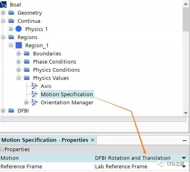The width and height of the screenshot is (190, 172).
Task: Click the tree scrollbar down arrow
Action: tap(186, 112)
